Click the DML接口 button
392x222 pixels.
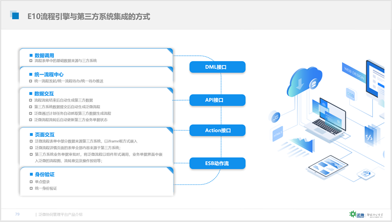pyautogui.click(x=217, y=67)
